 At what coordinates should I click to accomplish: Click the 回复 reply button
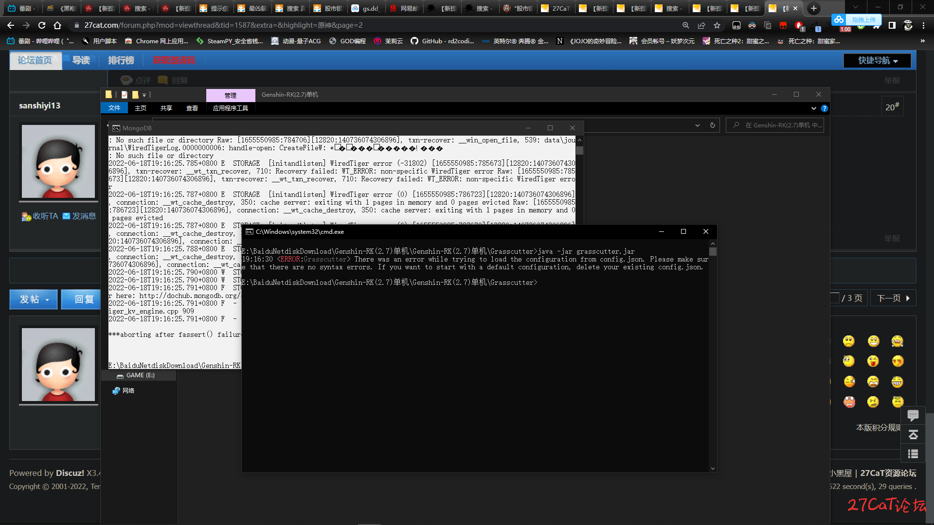81,299
